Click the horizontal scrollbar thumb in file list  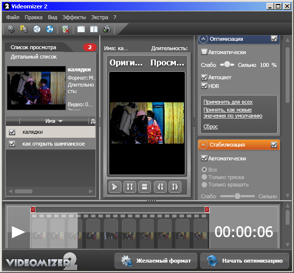24,191
